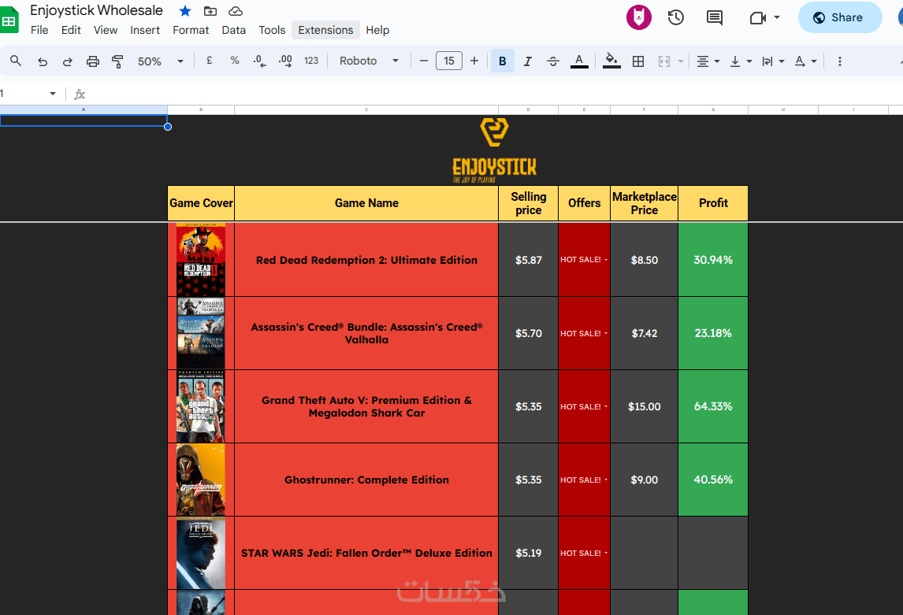The width and height of the screenshot is (903, 615).
Task: Open more number formats (123)
Action: tap(311, 61)
